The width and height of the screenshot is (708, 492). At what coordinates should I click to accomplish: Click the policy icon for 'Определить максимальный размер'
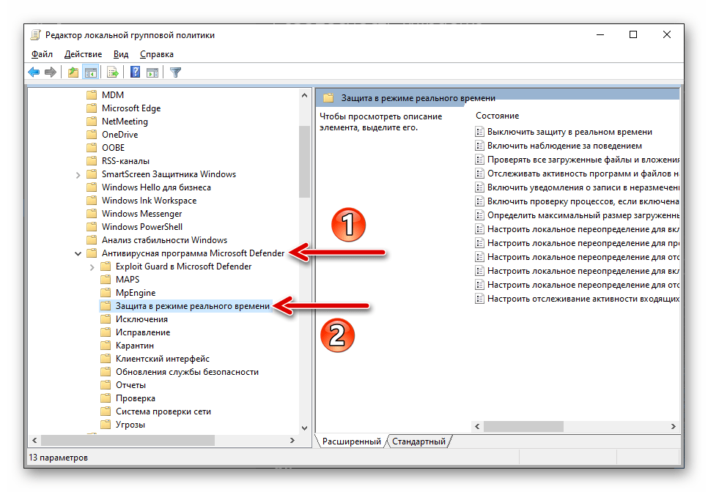[x=479, y=215]
